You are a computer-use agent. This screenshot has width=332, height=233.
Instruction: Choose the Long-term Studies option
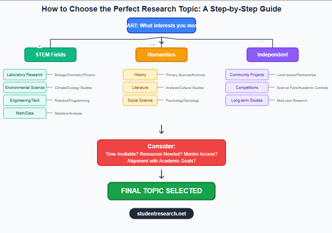(247, 100)
